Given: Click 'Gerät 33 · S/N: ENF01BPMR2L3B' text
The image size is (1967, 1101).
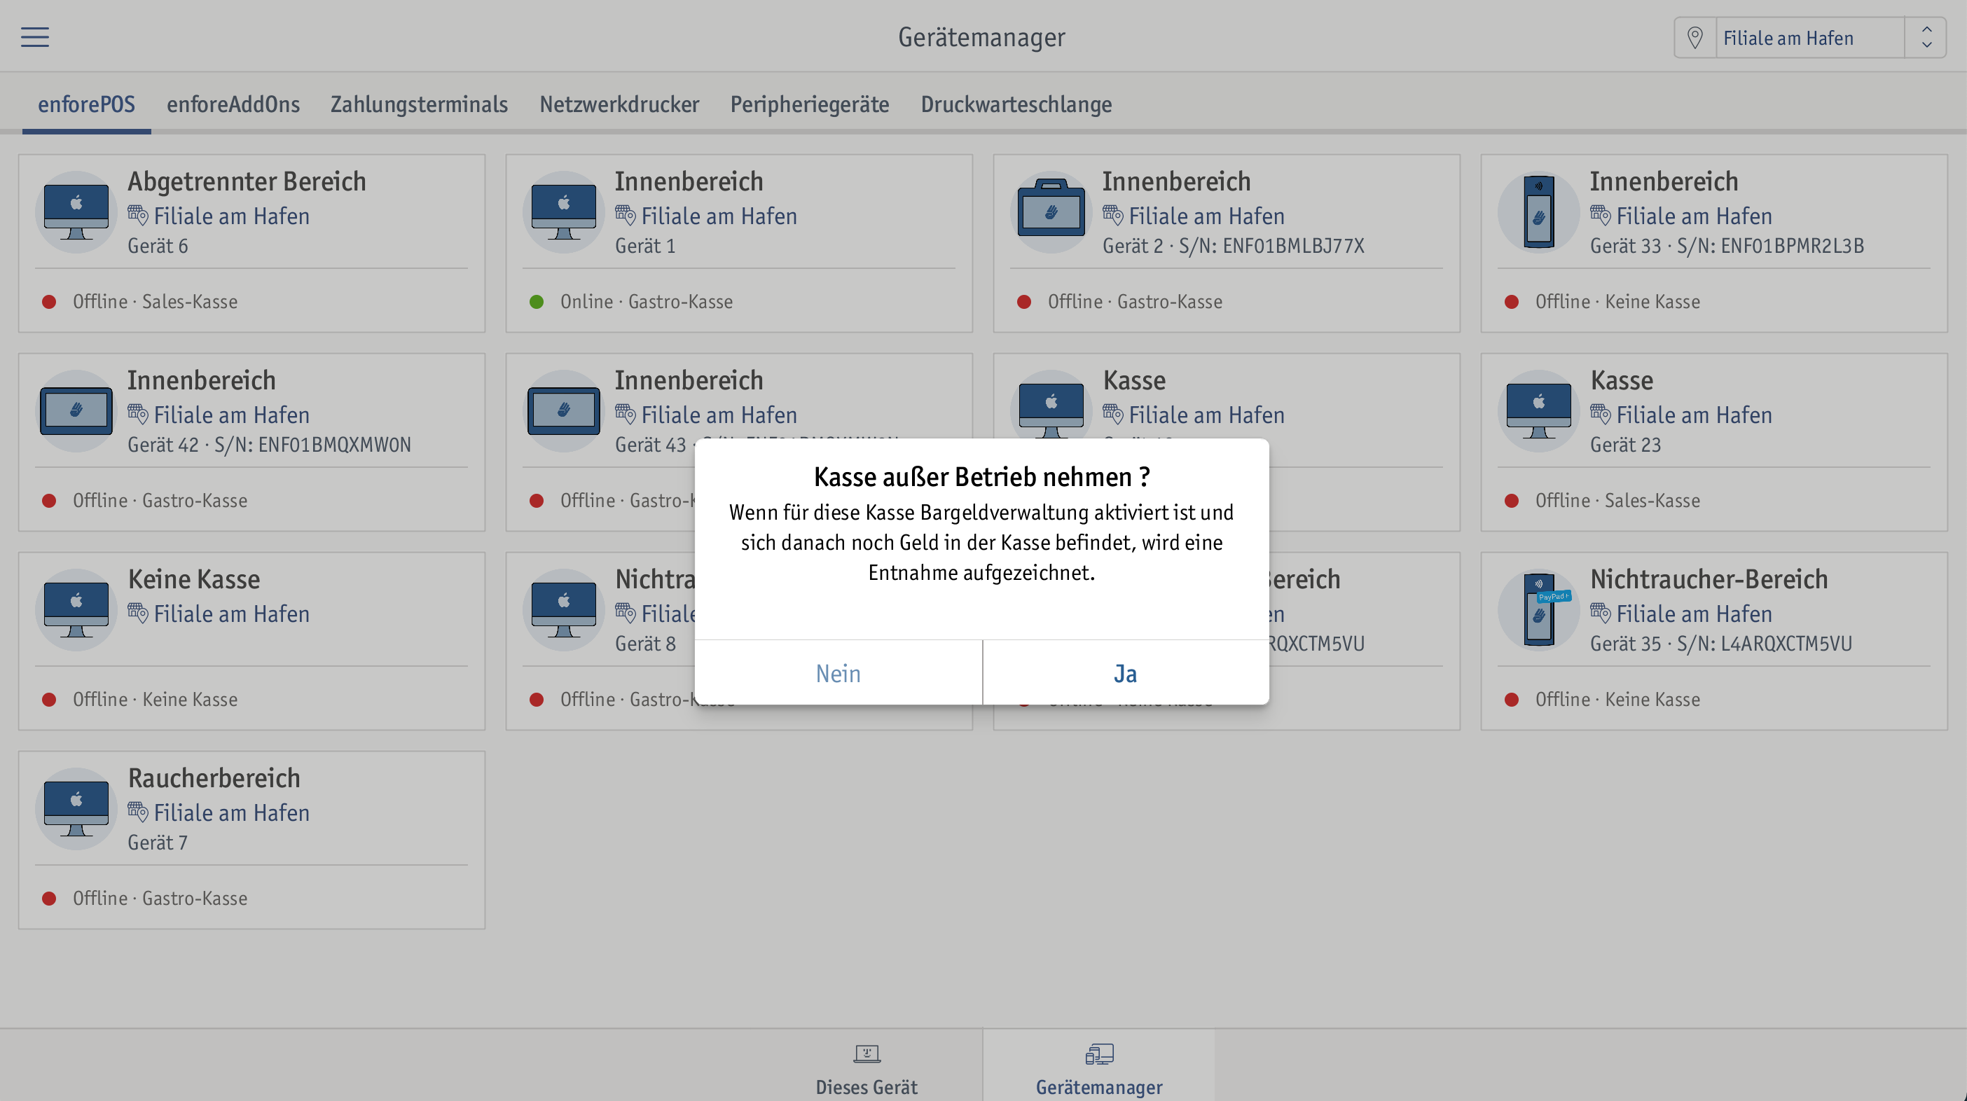Looking at the screenshot, I should pyautogui.click(x=1727, y=246).
